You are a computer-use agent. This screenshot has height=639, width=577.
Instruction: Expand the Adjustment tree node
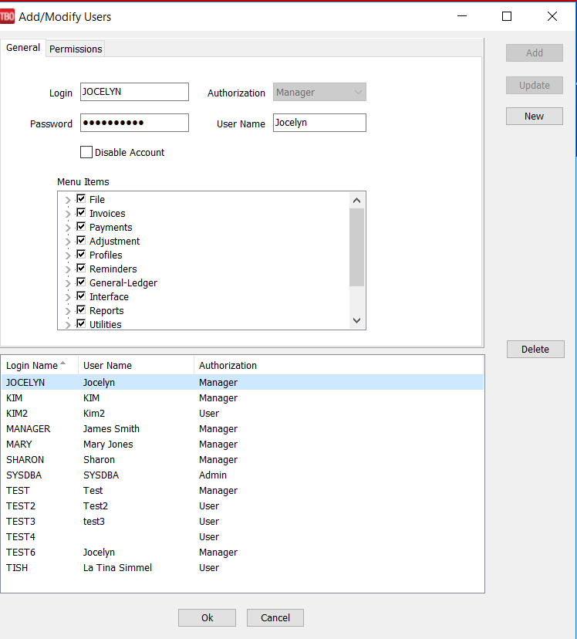[68, 242]
